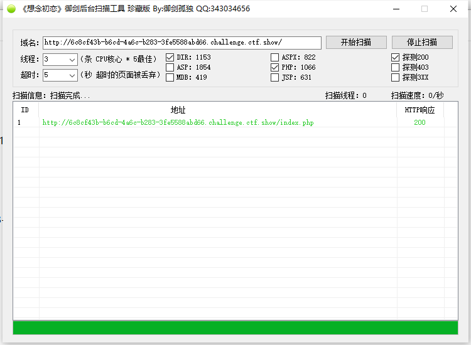This screenshot has width=471, height=345.
Task: Start scanning with 开始扫描 button
Action: (x=356, y=42)
